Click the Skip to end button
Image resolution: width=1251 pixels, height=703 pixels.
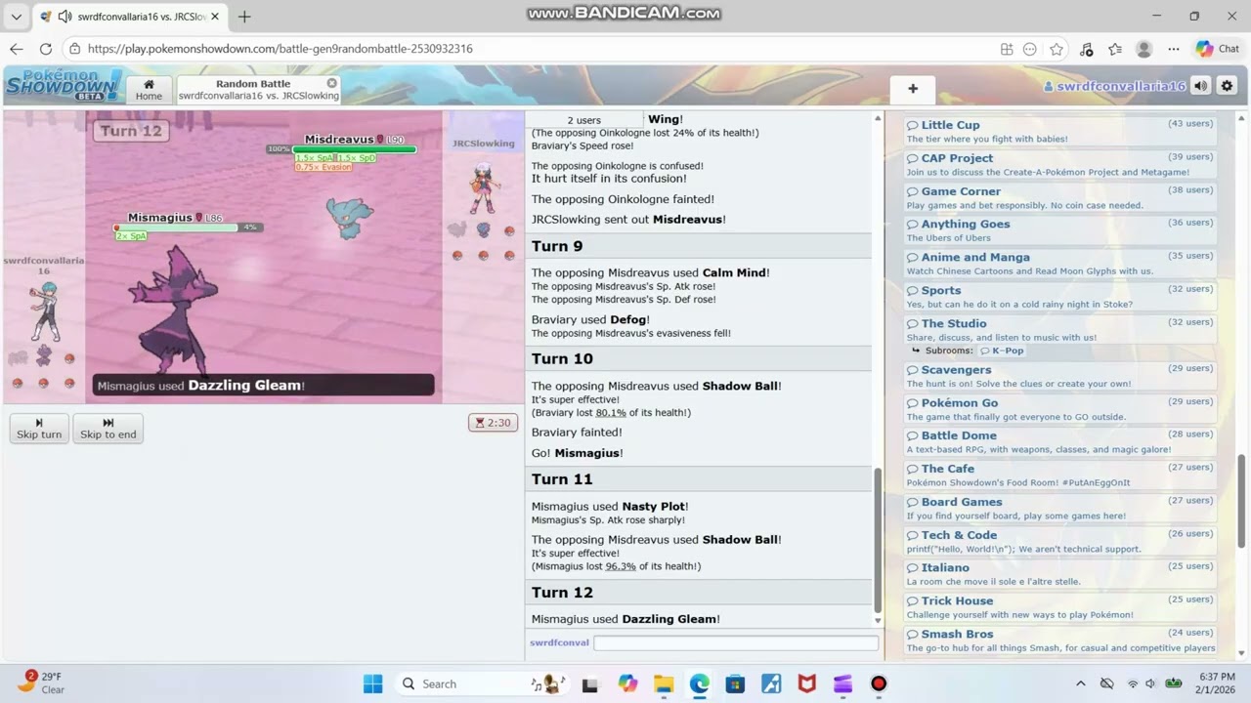point(108,429)
